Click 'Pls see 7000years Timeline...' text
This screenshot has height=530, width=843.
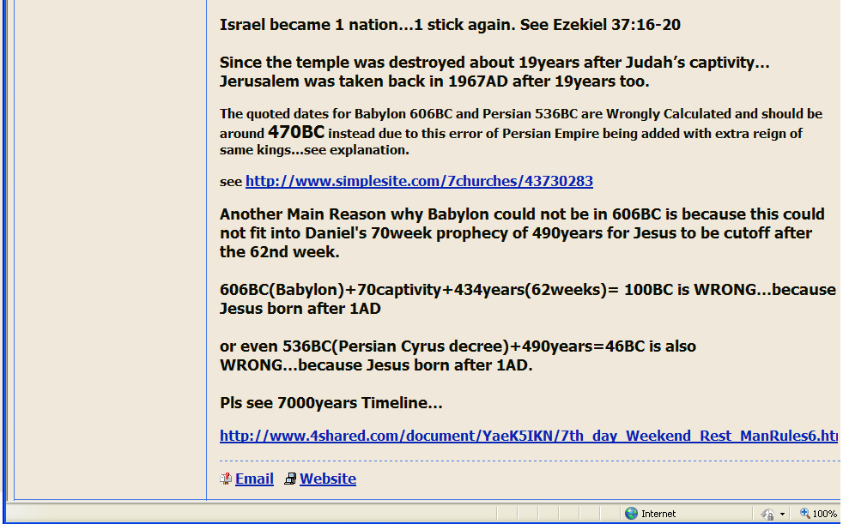coord(331,403)
